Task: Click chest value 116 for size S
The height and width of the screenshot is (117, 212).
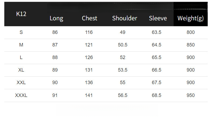Action: point(89,32)
